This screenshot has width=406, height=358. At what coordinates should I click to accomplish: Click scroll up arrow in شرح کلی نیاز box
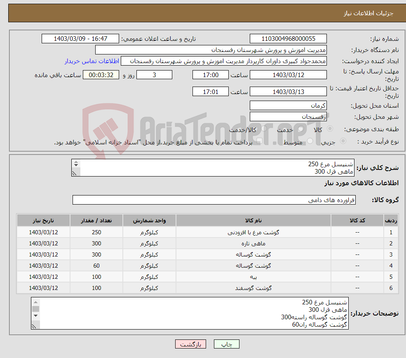click(76, 162)
